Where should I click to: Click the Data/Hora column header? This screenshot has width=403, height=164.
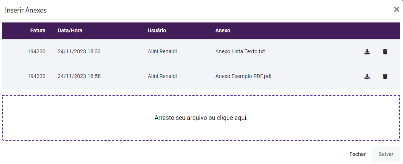[70, 30]
